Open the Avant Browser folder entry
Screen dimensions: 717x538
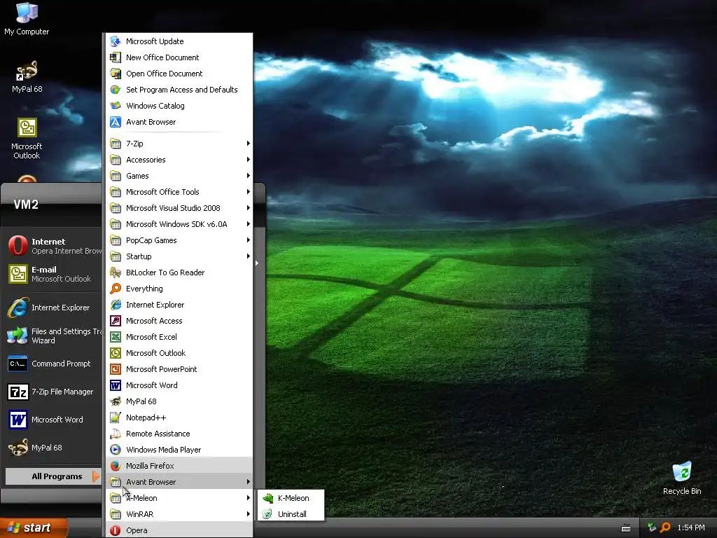click(x=179, y=482)
